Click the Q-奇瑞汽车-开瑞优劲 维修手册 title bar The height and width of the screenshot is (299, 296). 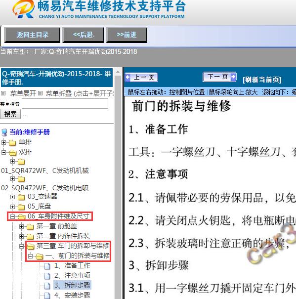tap(57, 78)
